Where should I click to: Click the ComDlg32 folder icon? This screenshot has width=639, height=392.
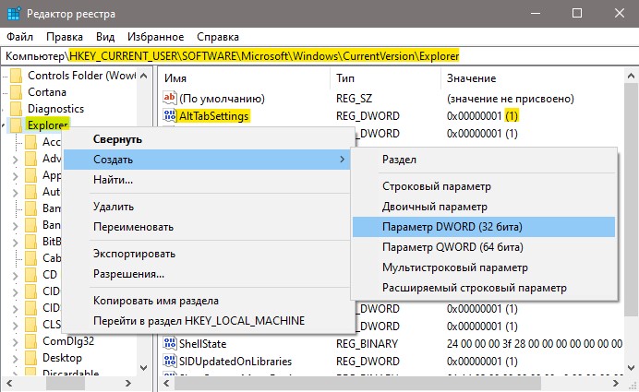pyautogui.click(x=31, y=341)
